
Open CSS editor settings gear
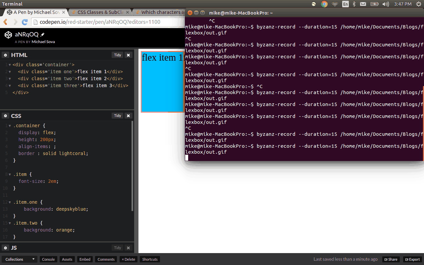pyautogui.click(x=6, y=116)
